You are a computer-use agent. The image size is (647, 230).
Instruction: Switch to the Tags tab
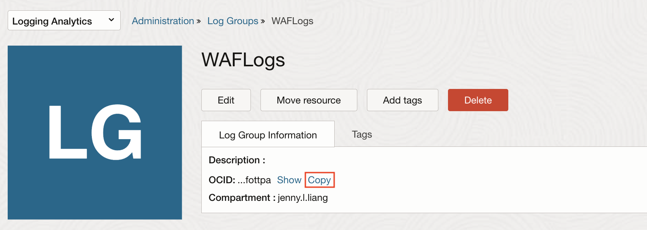[x=362, y=135]
